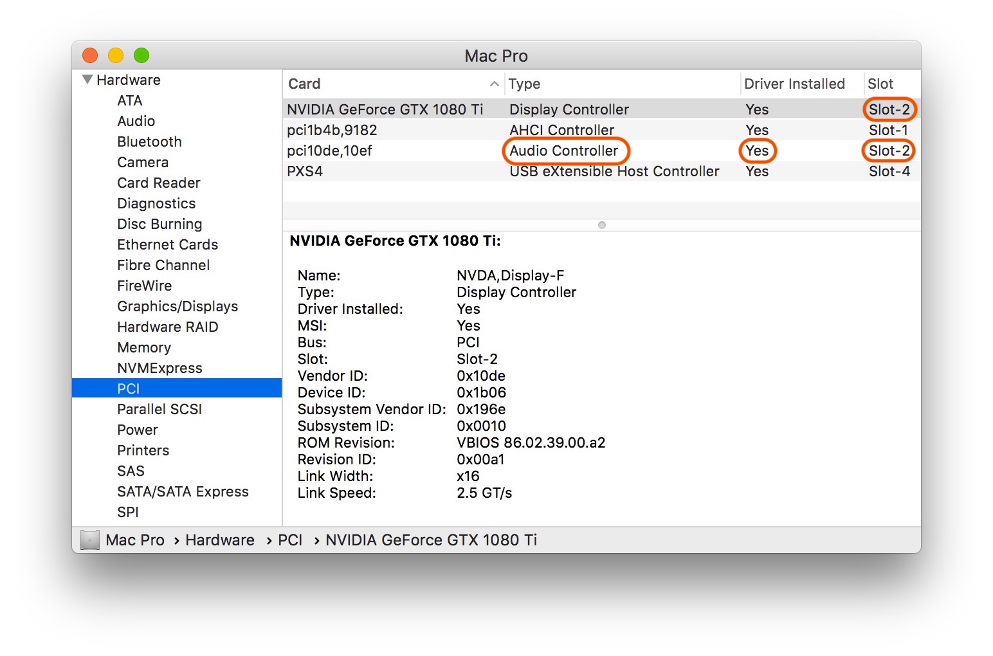Select the pci10de,10ef card row
This screenshot has width=993, height=656.
coord(602,150)
